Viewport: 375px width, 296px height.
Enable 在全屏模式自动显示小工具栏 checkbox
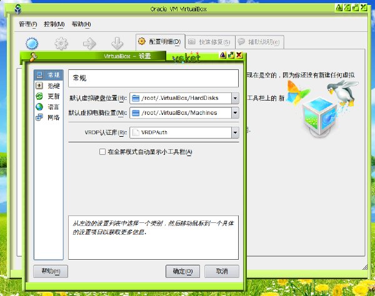click(x=102, y=152)
